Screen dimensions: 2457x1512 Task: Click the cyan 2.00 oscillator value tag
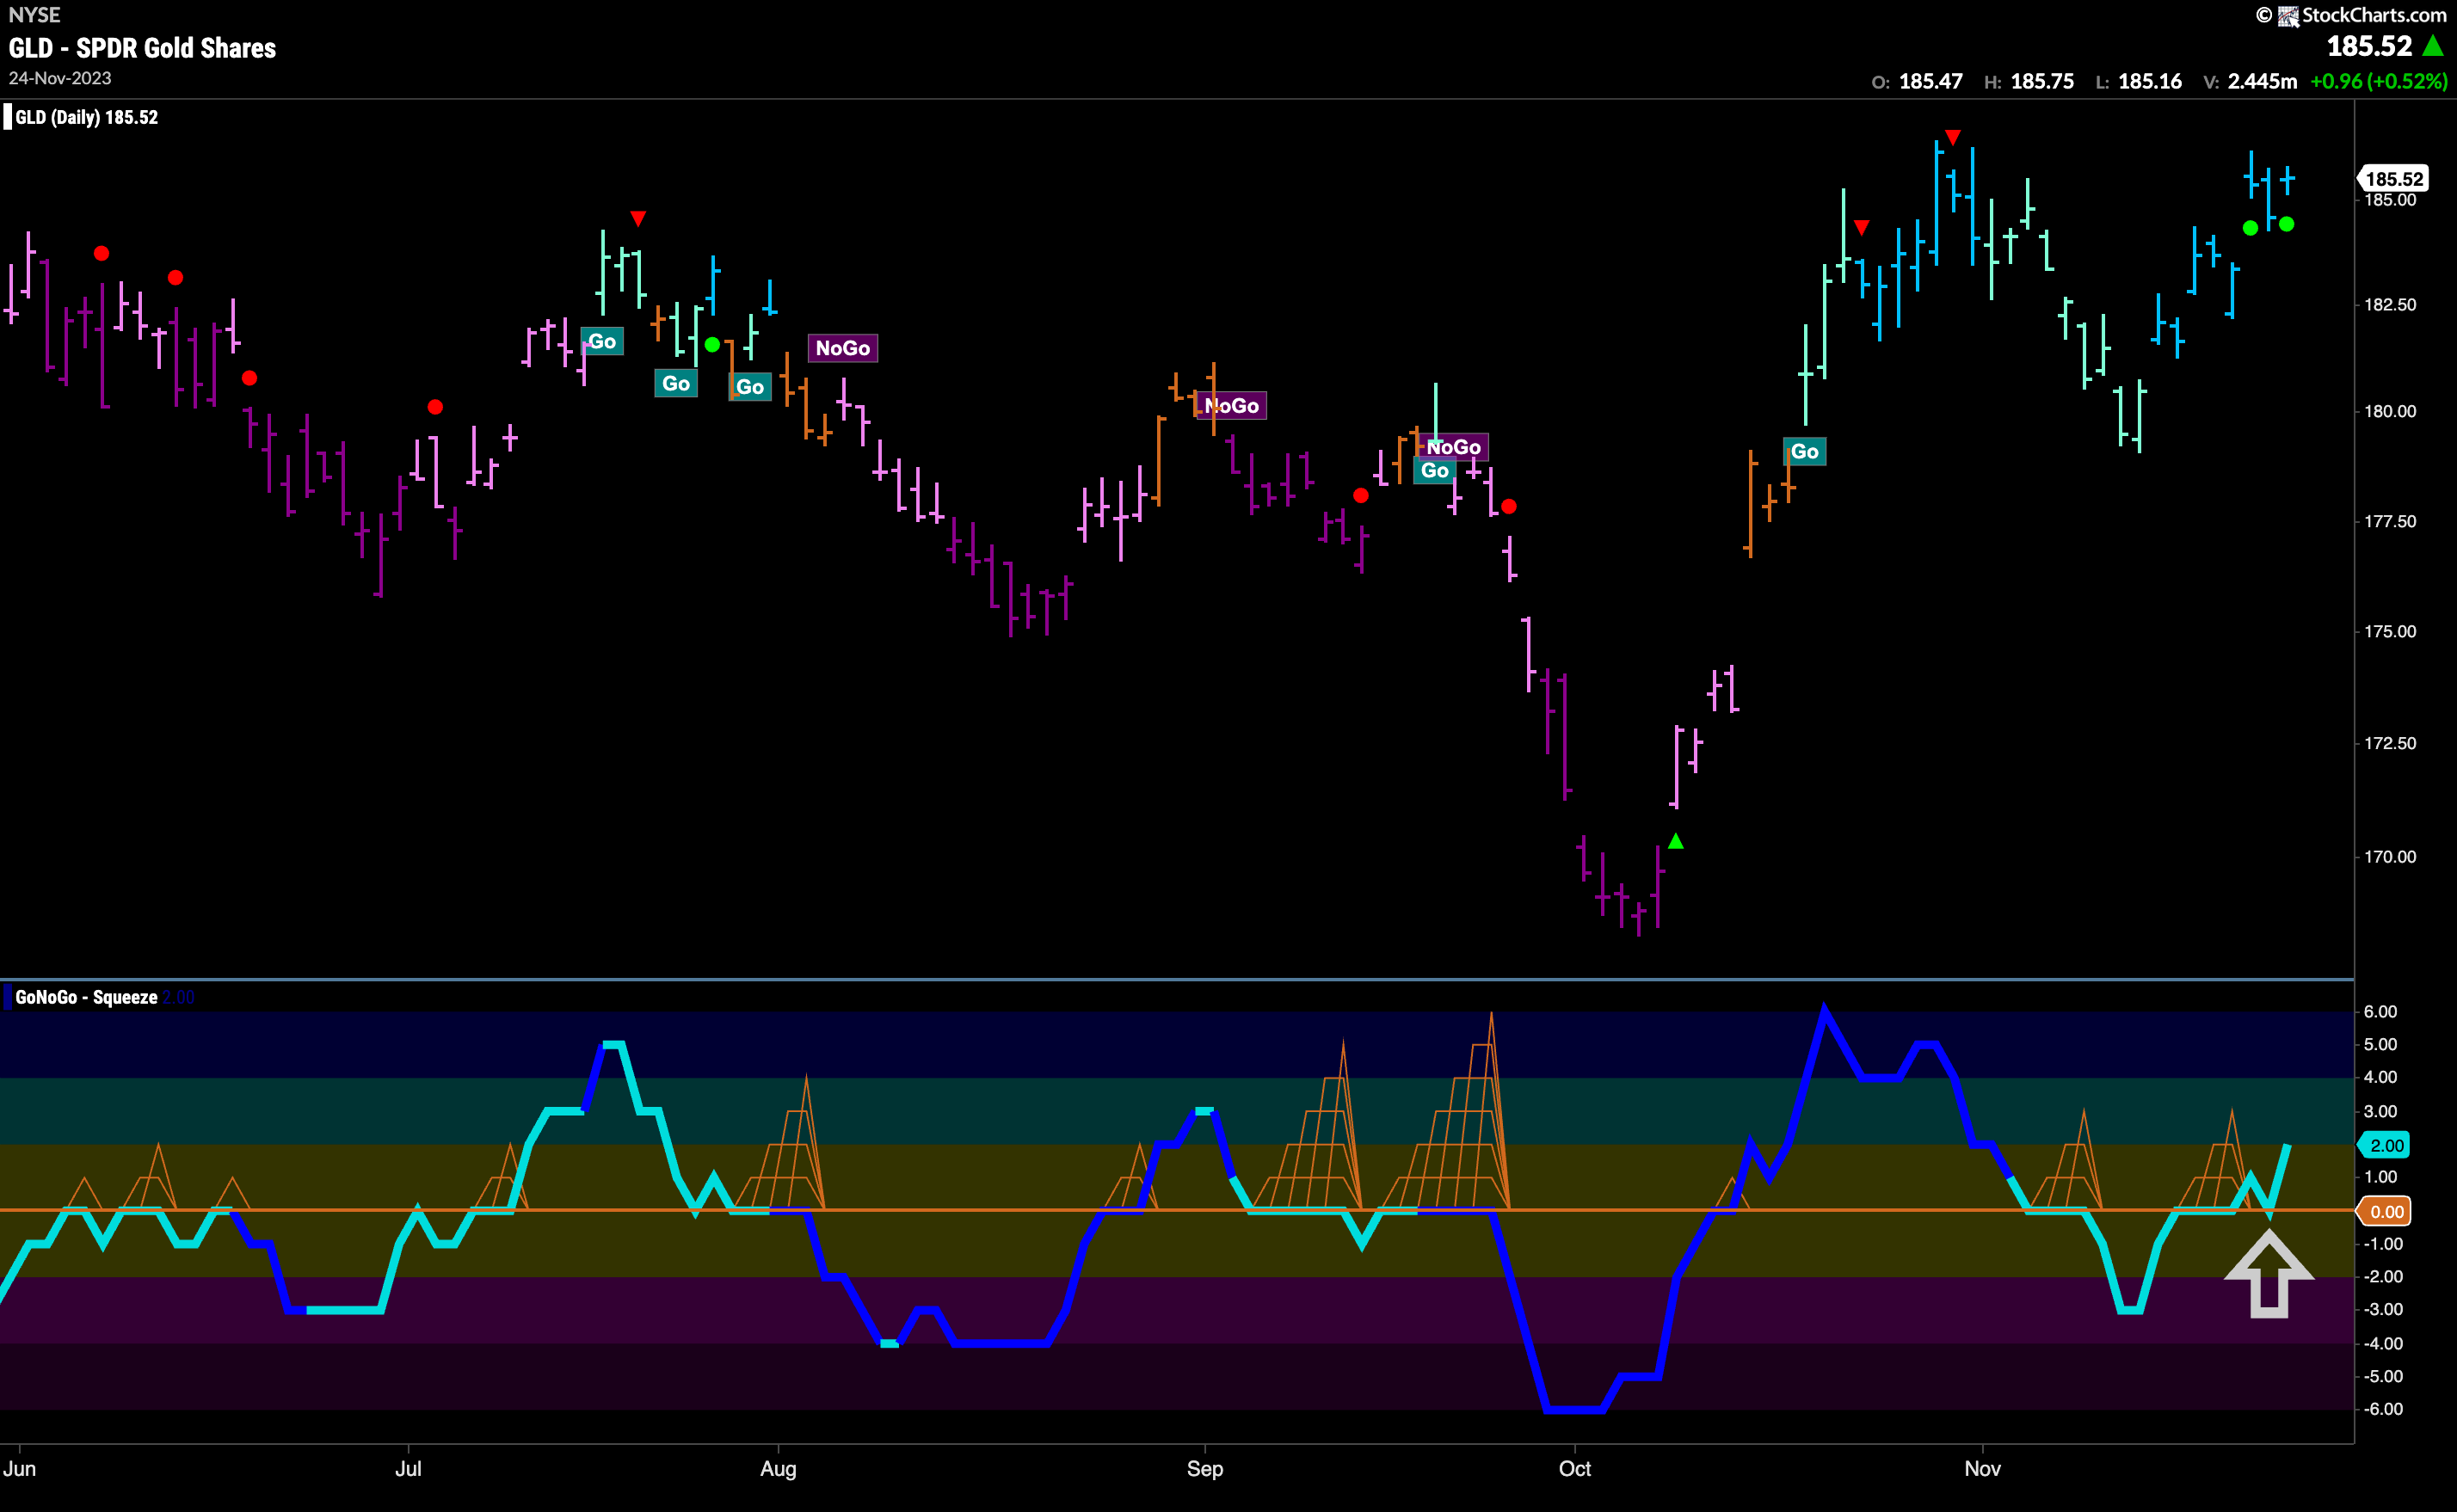point(2386,1145)
